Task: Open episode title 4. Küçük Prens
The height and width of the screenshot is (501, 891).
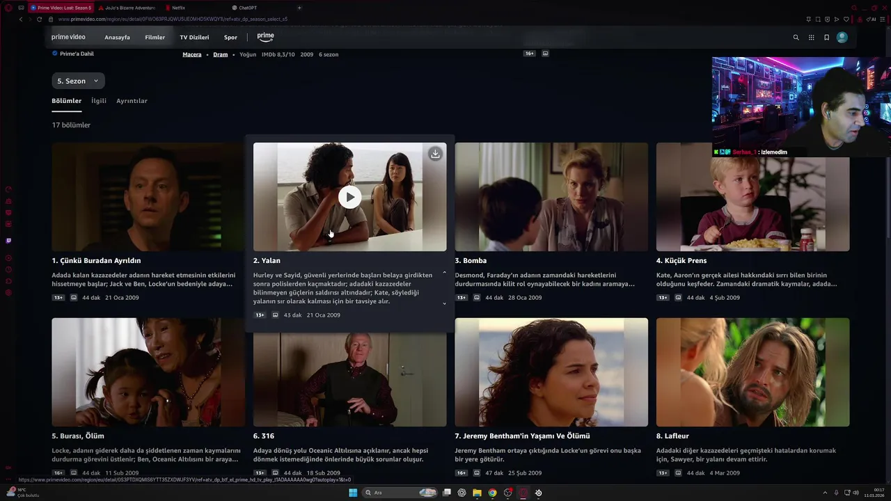Action: pos(681,260)
